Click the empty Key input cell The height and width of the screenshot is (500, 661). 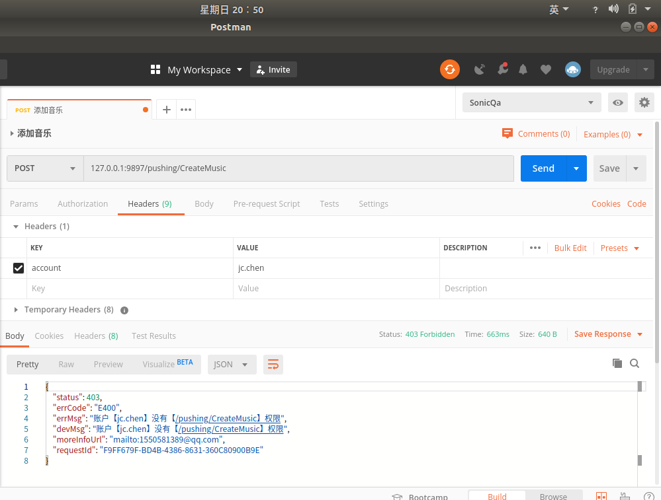(130, 289)
